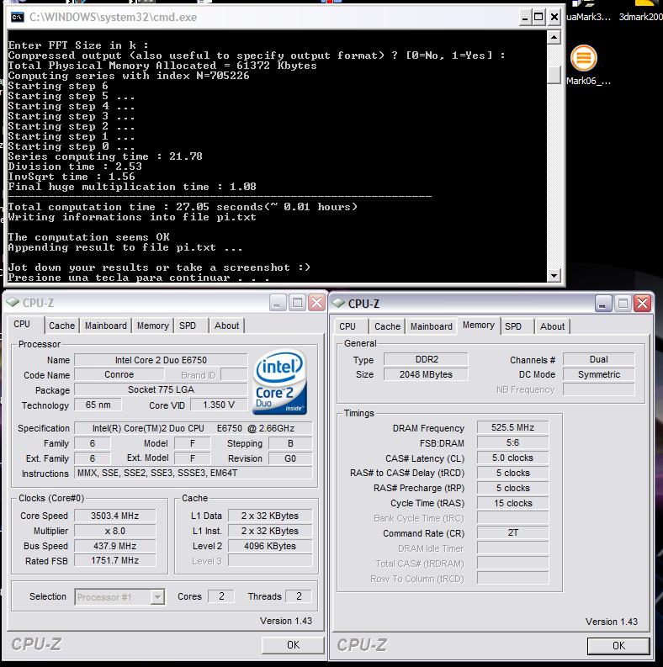The height and width of the screenshot is (667, 663).
Task: Click the Command Rate value 2T
Action: [512, 532]
